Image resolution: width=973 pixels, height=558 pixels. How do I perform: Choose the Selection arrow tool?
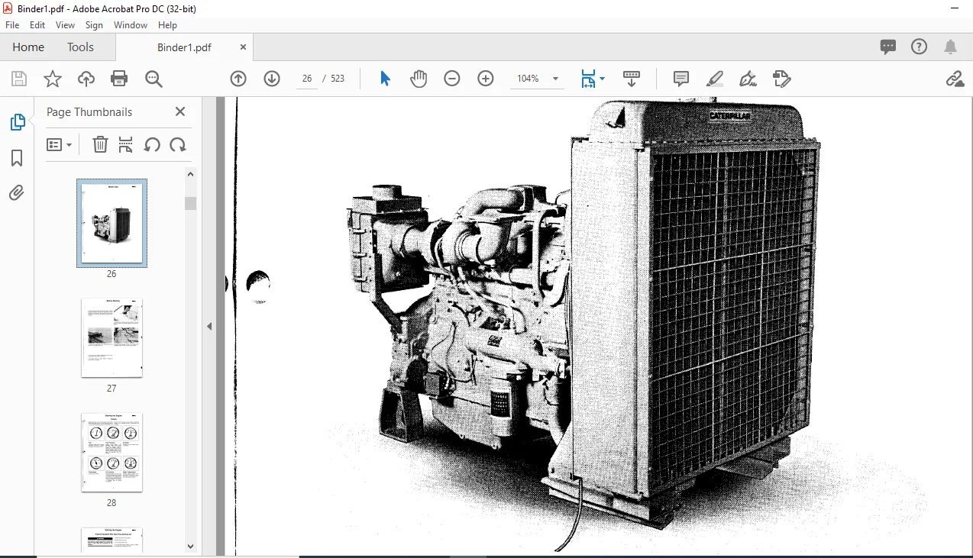tap(385, 79)
